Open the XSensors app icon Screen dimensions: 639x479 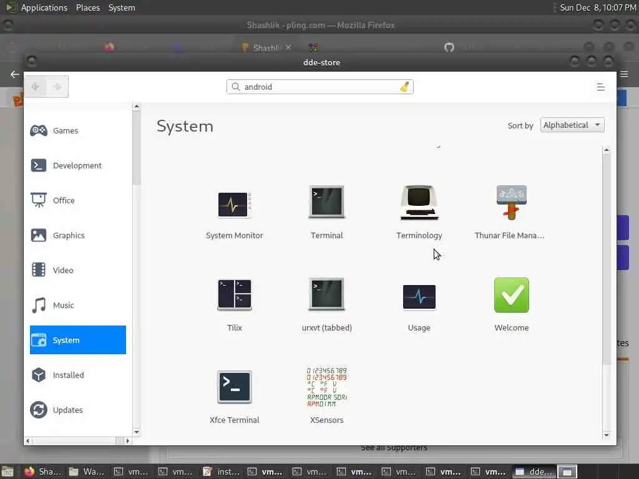(x=327, y=387)
